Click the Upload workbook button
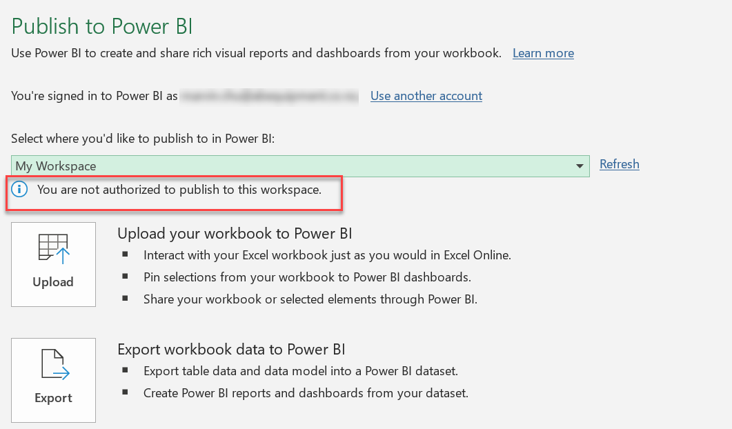Screen dimensions: 732x429 pos(53,264)
